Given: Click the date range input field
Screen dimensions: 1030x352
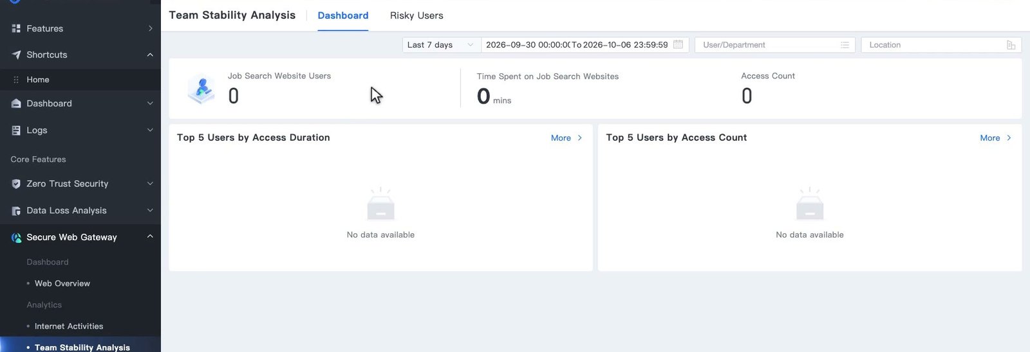Looking at the screenshot, I should pos(585,45).
